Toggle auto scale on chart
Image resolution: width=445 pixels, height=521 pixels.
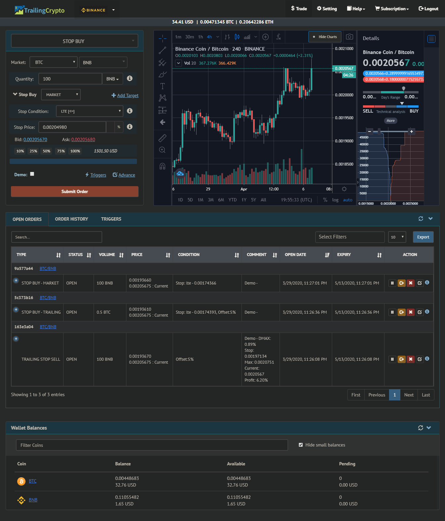pos(347,200)
